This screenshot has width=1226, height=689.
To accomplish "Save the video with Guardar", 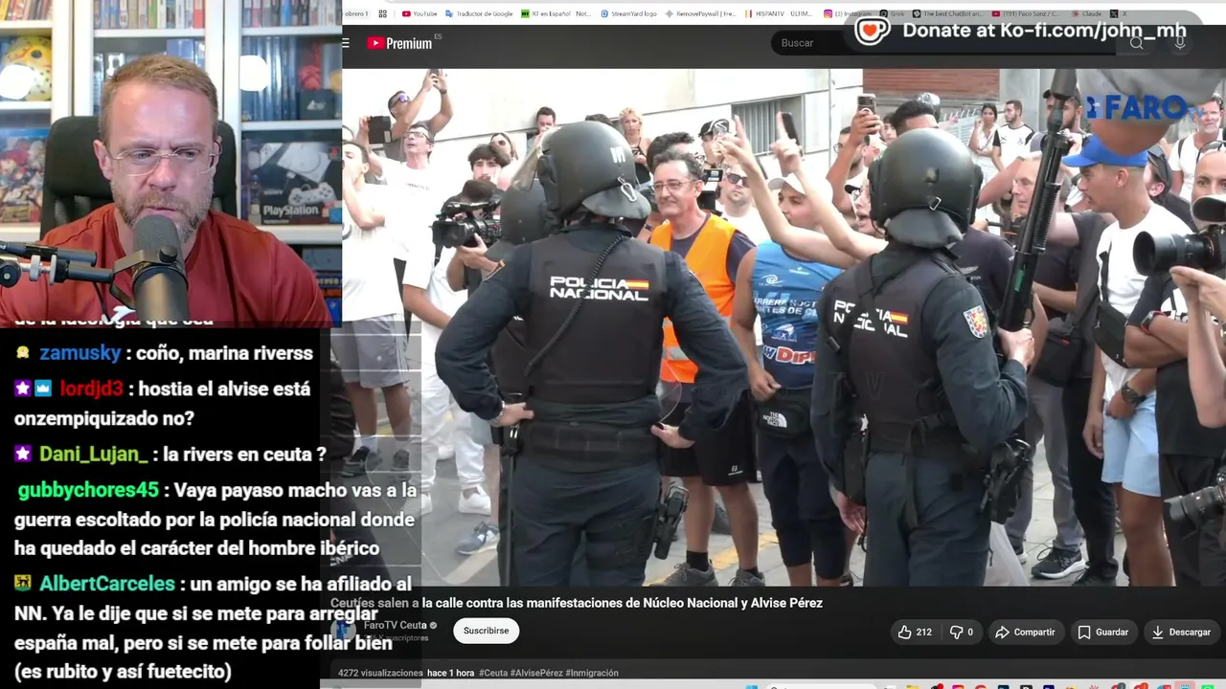I will 1102,632.
